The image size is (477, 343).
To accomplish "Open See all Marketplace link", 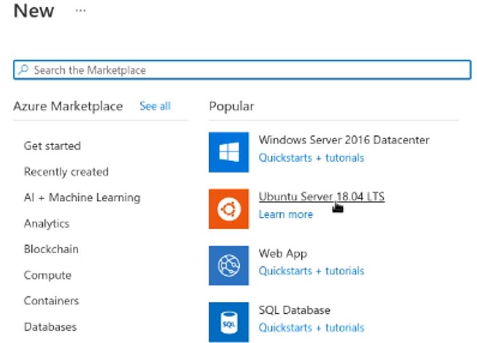I will click(x=155, y=106).
